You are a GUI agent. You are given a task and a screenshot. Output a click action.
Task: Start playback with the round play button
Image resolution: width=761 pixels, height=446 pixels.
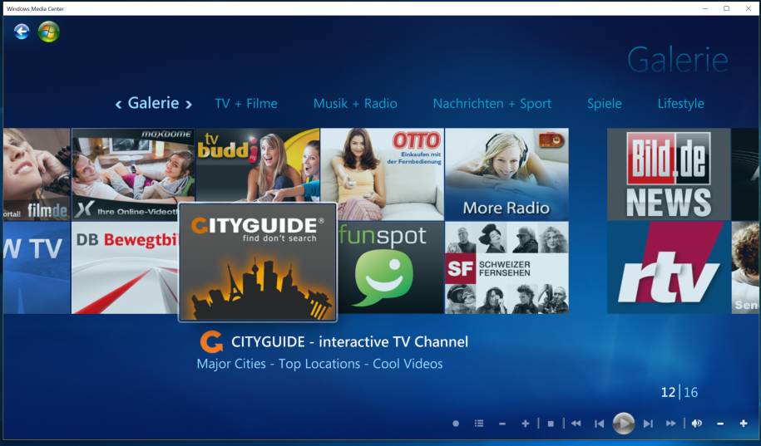pyautogui.click(x=624, y=424)
